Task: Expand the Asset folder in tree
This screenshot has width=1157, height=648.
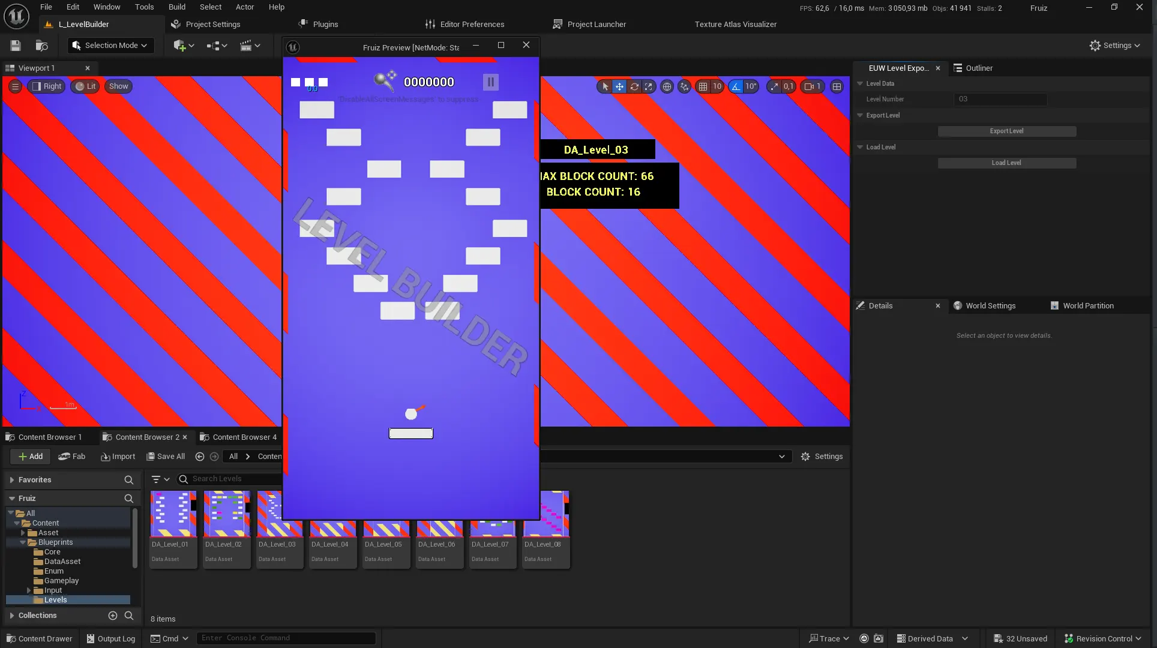Action: click(23, 533)
